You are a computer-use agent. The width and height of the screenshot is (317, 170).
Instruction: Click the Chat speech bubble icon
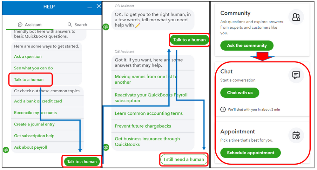click(296, 75)
